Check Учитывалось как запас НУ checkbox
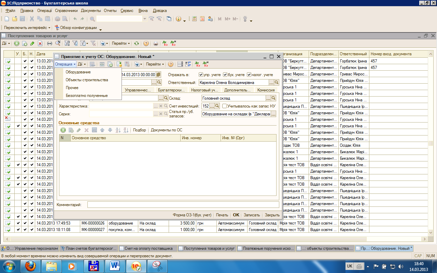This screenshot has width=437, height=273. click(225, 106)
